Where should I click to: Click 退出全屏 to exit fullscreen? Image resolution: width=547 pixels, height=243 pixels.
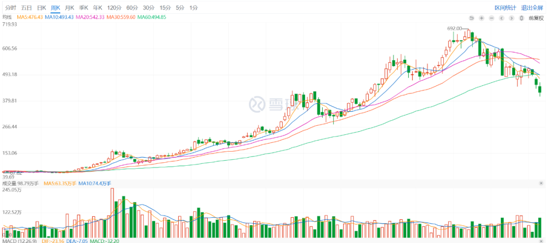[532, 8]
